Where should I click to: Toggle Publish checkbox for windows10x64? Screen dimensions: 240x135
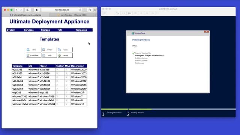point(57,104)
